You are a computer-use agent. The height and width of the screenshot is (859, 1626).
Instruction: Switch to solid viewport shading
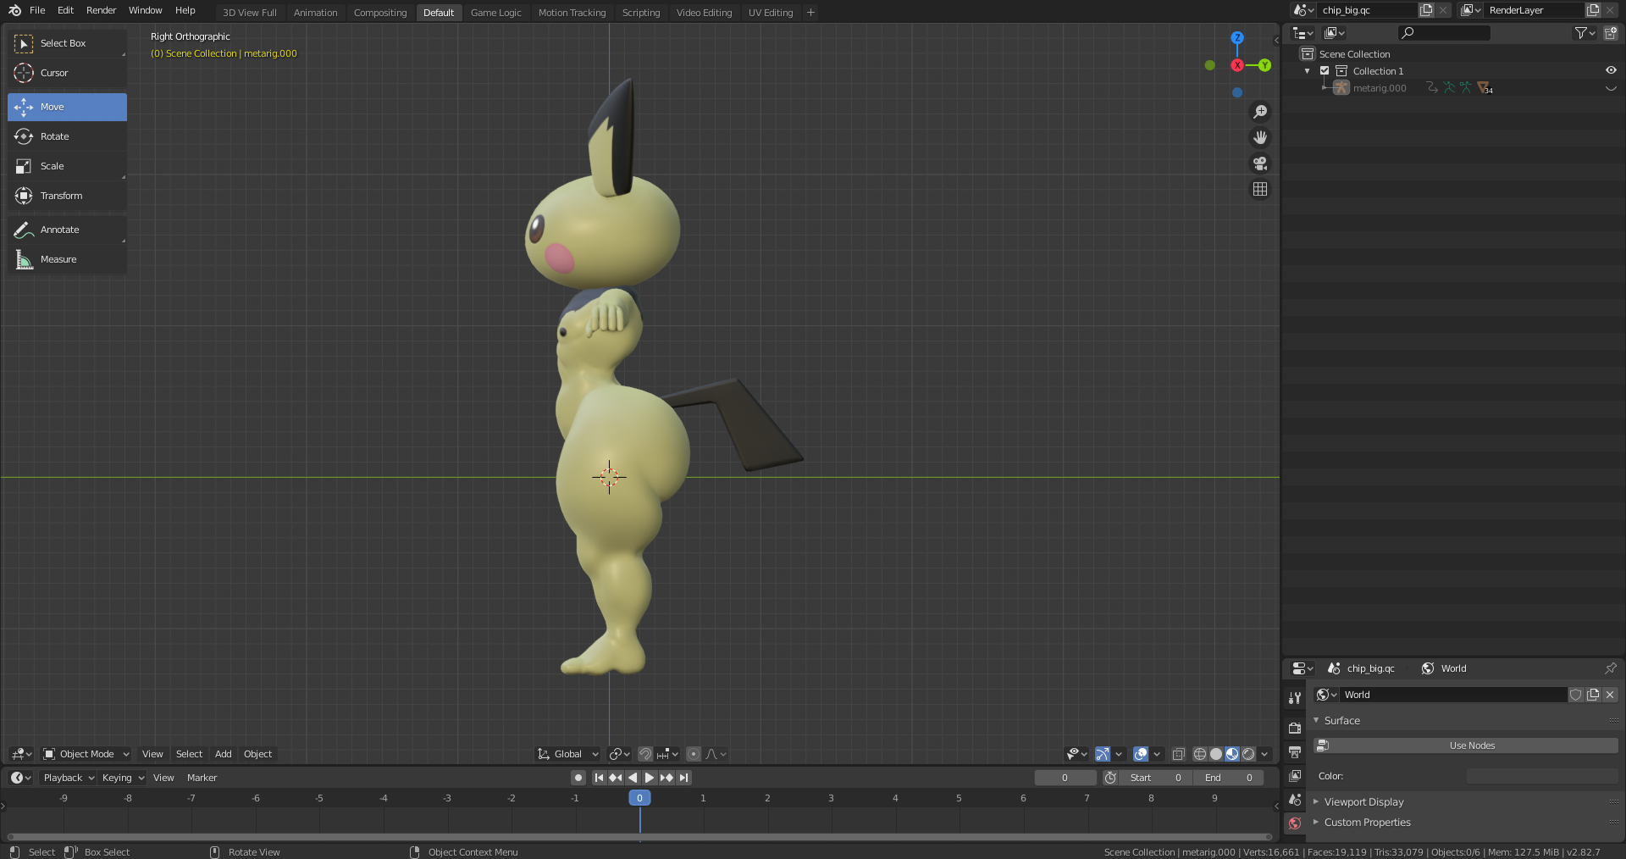tap(1216, 754)
